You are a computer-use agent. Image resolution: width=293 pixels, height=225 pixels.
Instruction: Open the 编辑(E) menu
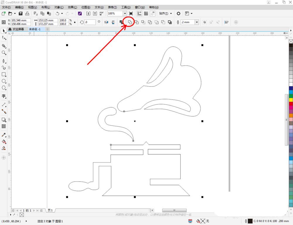19,7
